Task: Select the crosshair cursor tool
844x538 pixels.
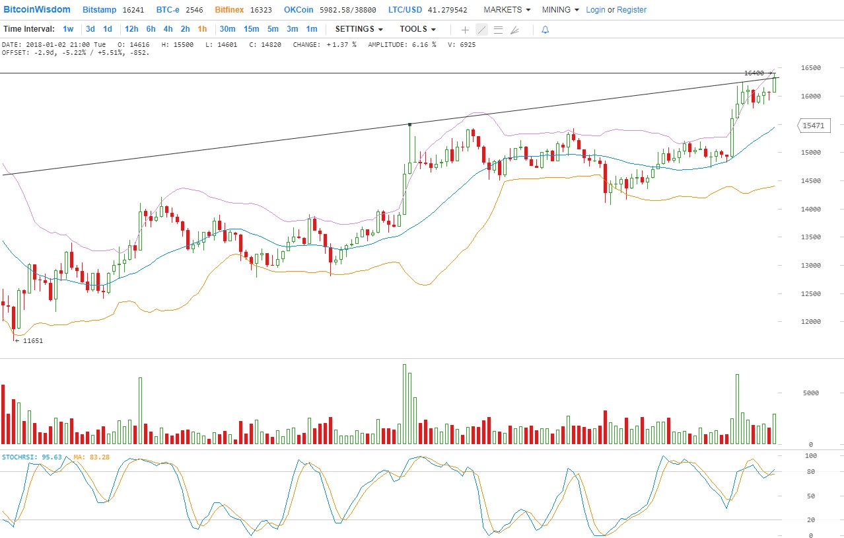Action: pos(465,30)
